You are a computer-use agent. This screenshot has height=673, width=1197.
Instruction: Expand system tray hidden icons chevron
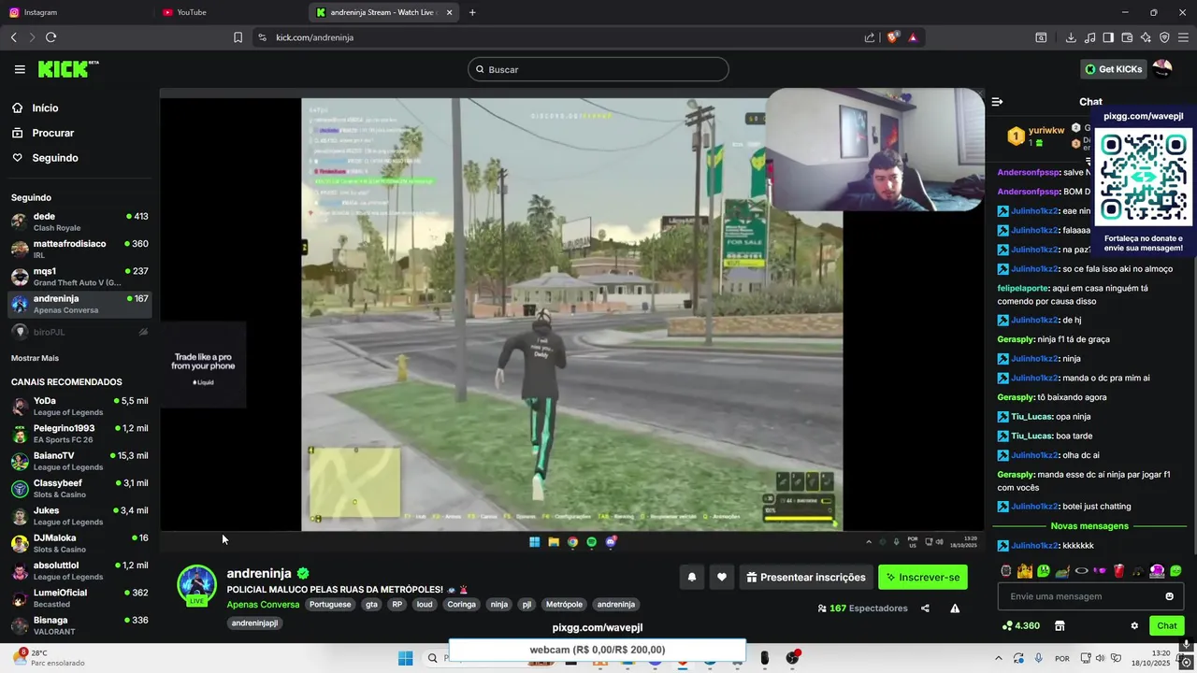click(x=998, y=658)
